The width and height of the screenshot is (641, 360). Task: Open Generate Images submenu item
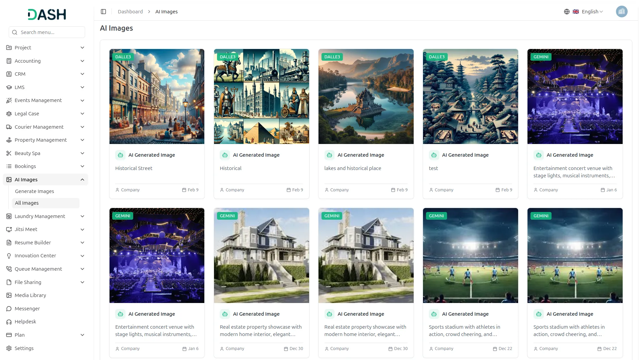[34, 191]
